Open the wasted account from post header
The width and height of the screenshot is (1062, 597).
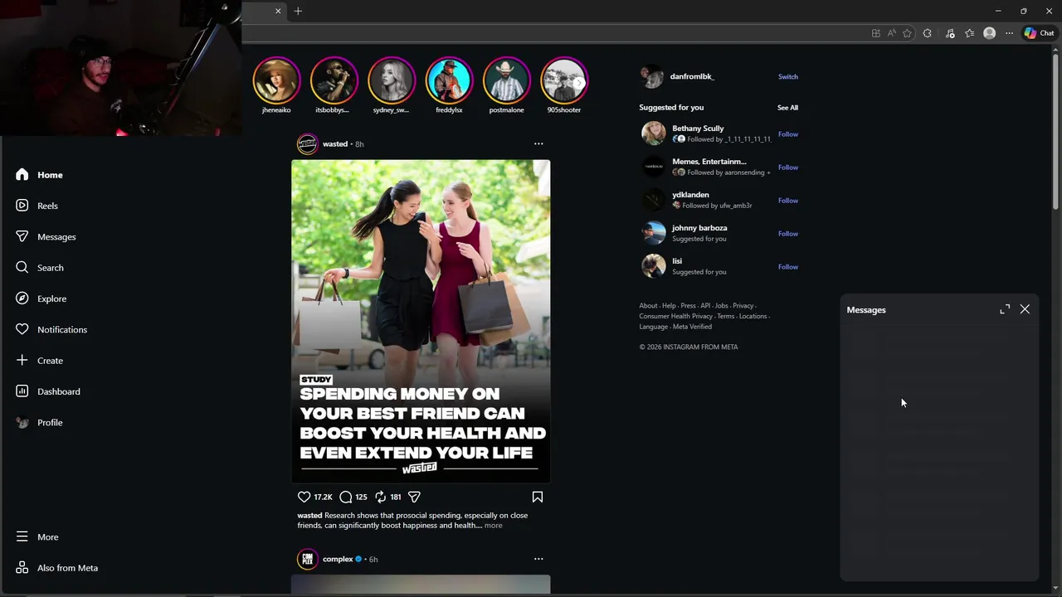coord(335,144)
